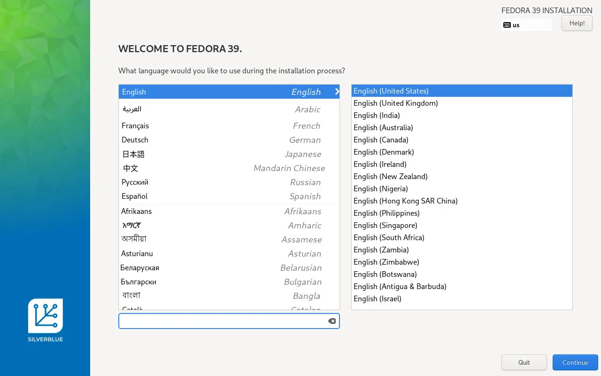Clear the language search field icon

(x=331, y=321)
